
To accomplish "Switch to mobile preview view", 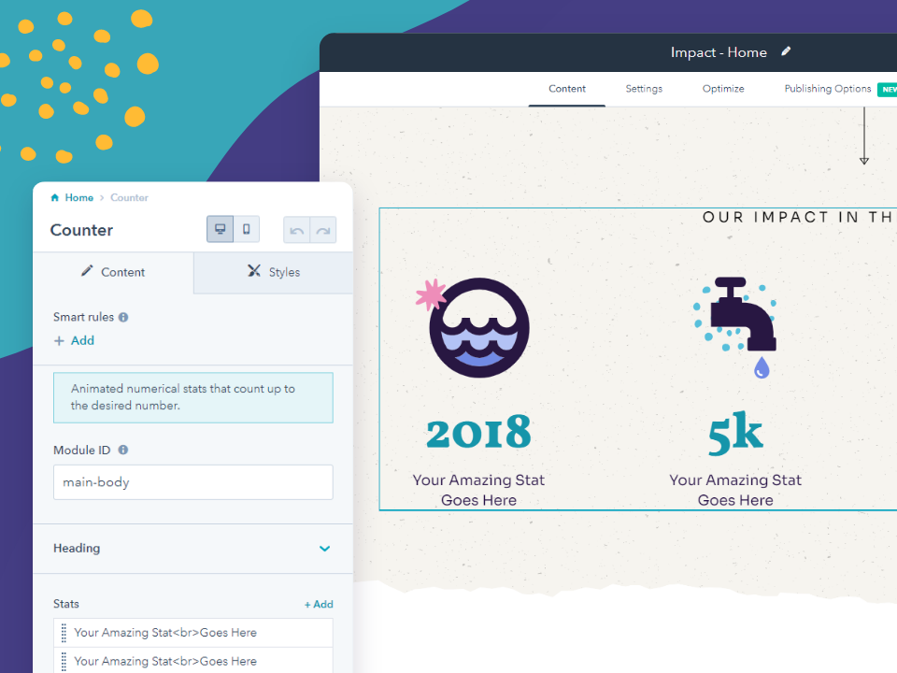I will (247, 230).
